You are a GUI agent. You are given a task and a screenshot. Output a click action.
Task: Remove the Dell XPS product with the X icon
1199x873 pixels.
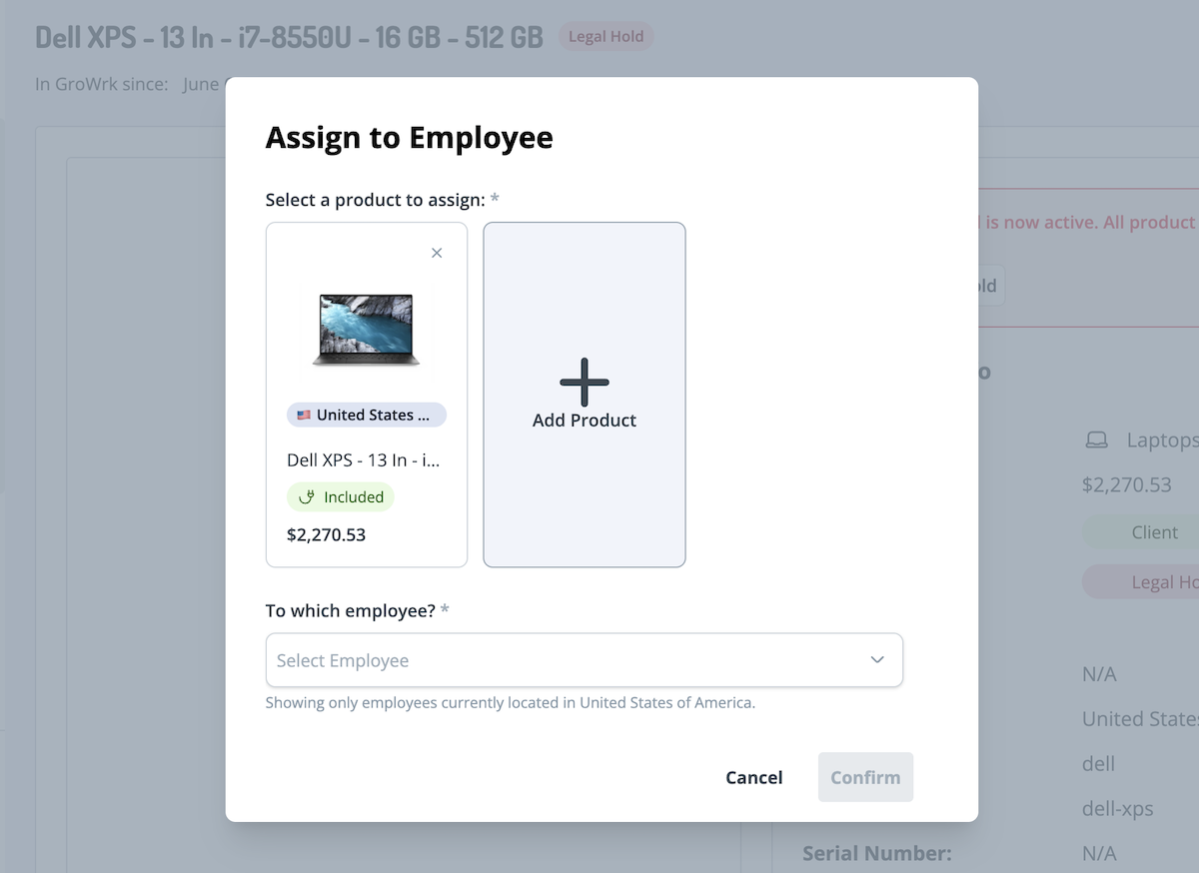click(437, 253)
